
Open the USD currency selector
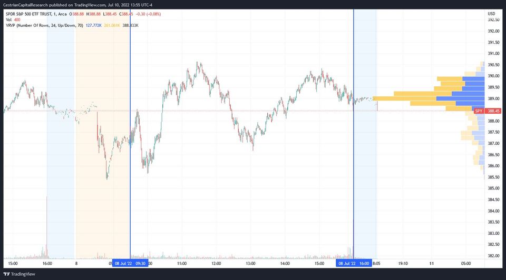coord(491,14)
